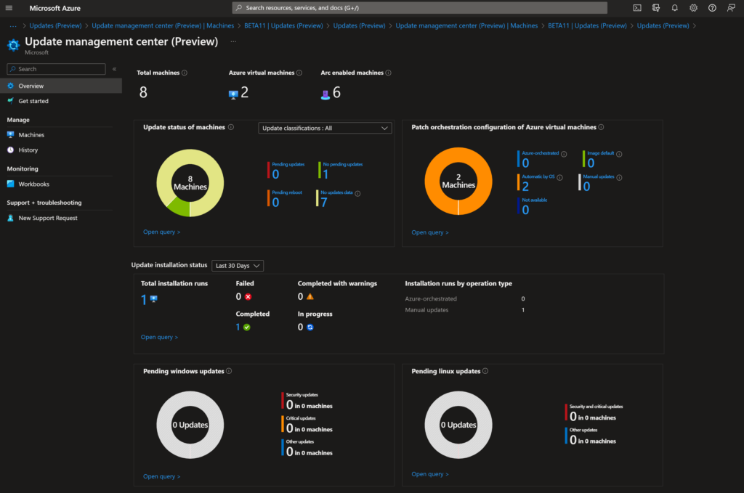Open query under Update status of machines
The width and height of the screenshot is (744, 493).
(162, 232)
